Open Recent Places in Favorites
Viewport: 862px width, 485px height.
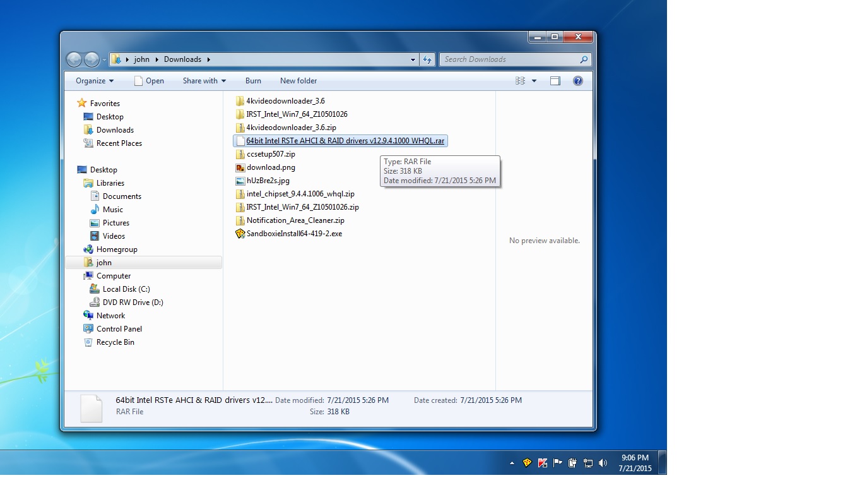[119, 143]
